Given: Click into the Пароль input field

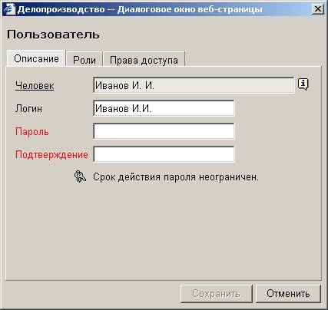Looking at the screenshot, I should [x=164, y=131].
